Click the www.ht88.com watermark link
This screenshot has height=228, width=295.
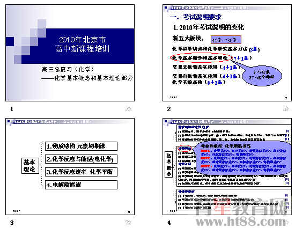[x=240, y=221]
